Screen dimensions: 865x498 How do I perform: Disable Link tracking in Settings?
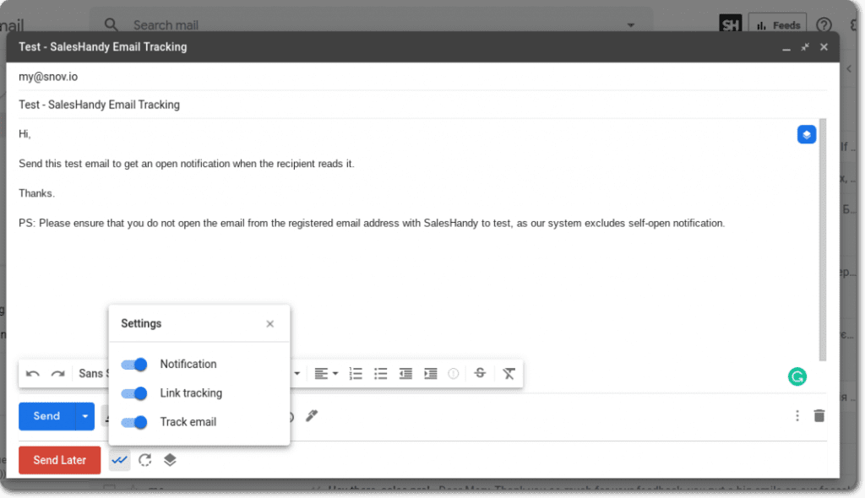pyautogui.click(x=133, y=393)
